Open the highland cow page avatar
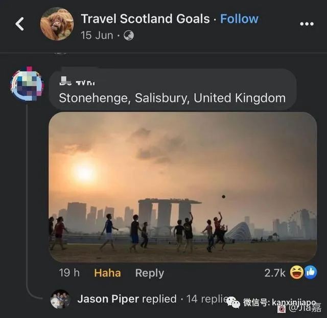This screenshot has width=327, height=318. pyautogui.click(x=57, y=23)
